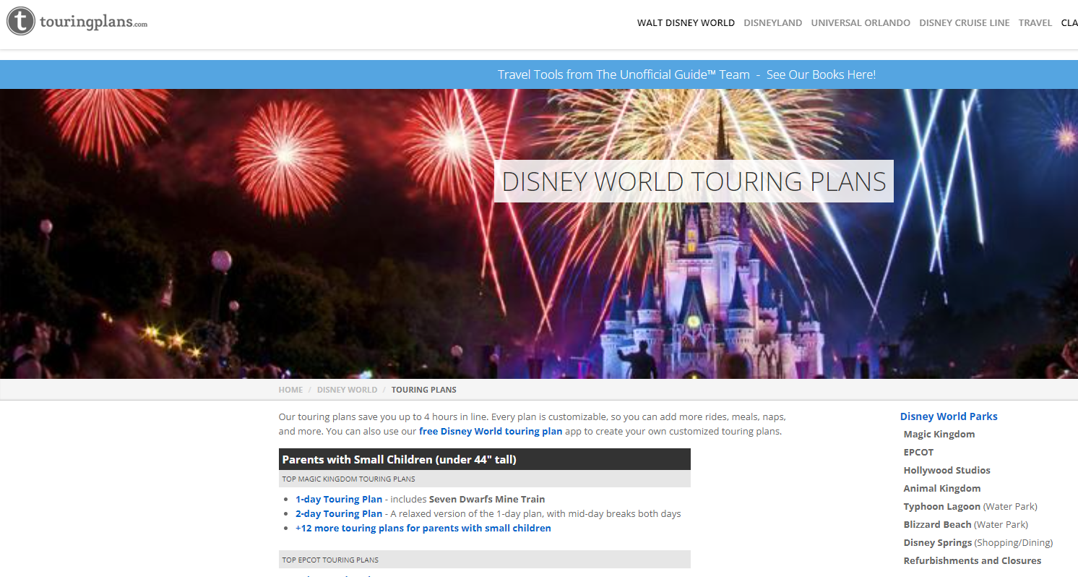Open EPCOT in sidebar
This screenshot has height=577, width=1078.
[918, 453]
